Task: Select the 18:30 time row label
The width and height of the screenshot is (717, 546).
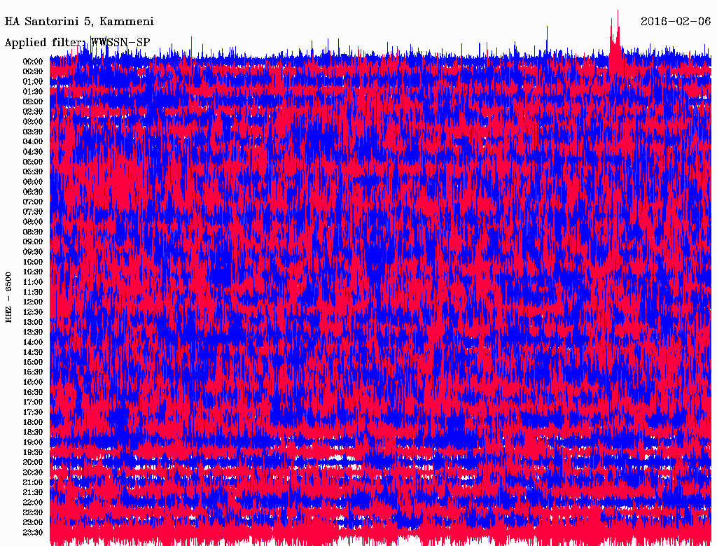Action: point(32,432)
